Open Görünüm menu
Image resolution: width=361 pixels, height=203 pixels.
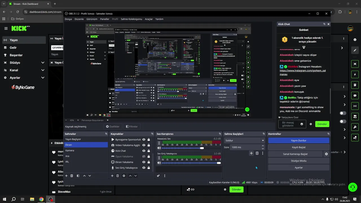click(92, 19)
